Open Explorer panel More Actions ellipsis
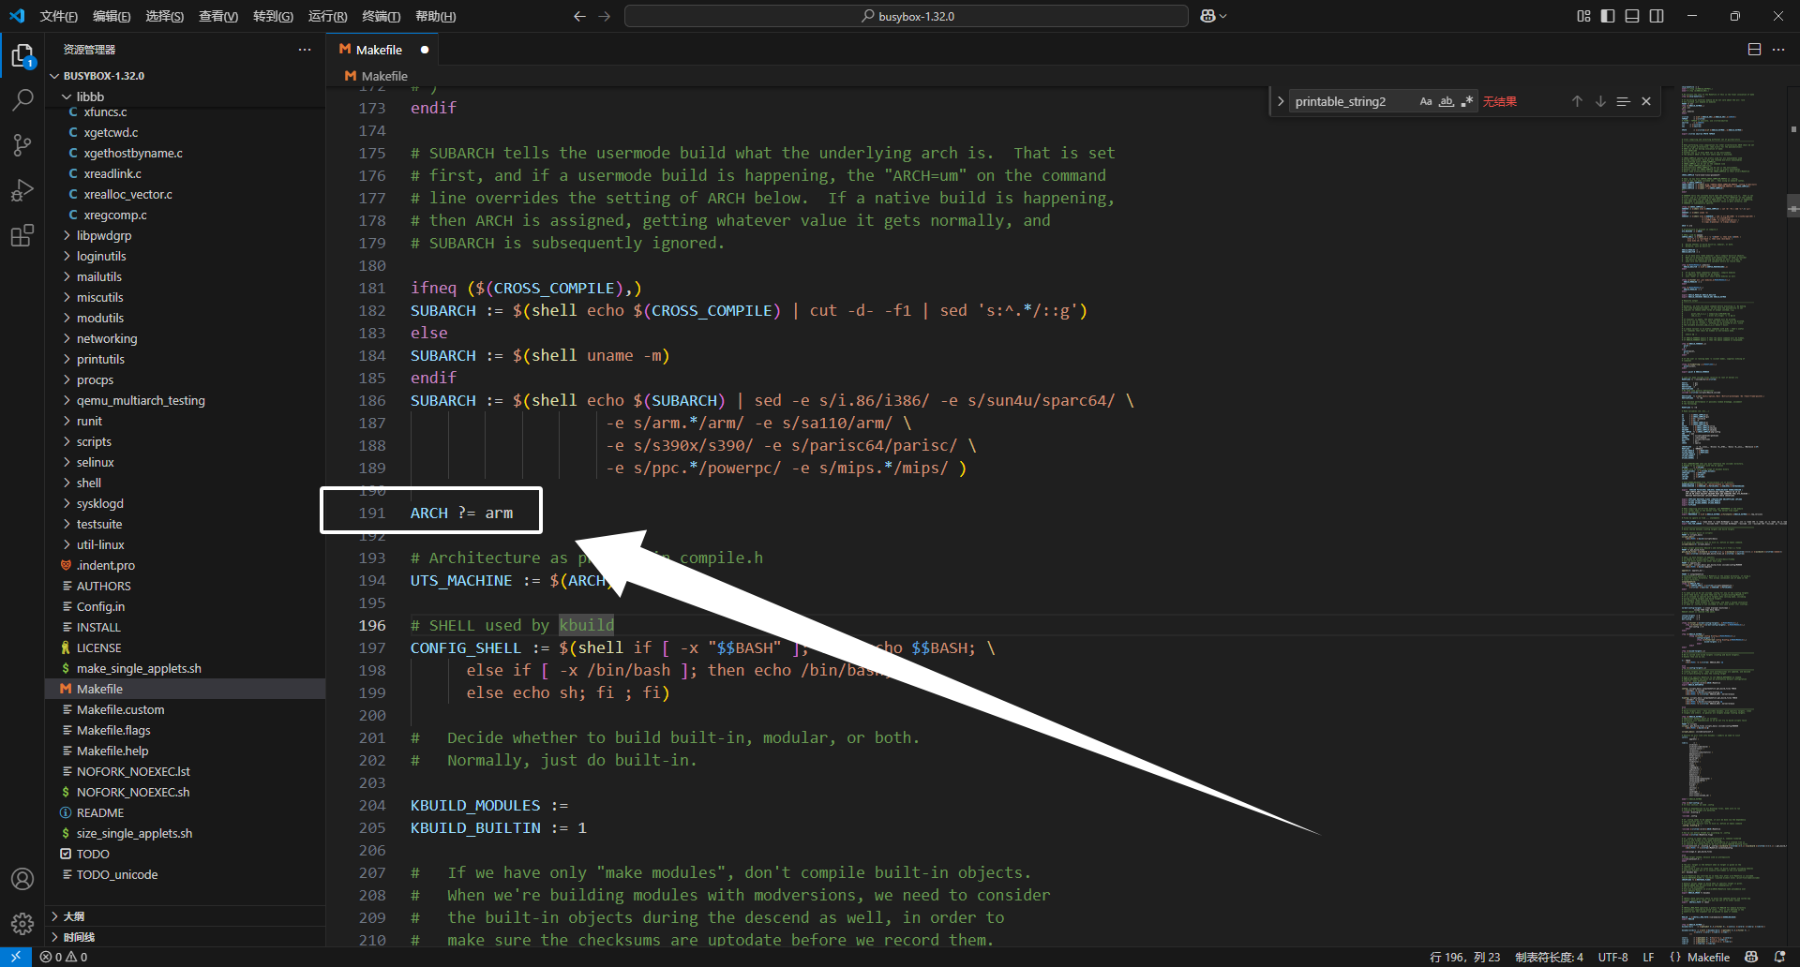The image size is (1800, 967). click(305, 50)
